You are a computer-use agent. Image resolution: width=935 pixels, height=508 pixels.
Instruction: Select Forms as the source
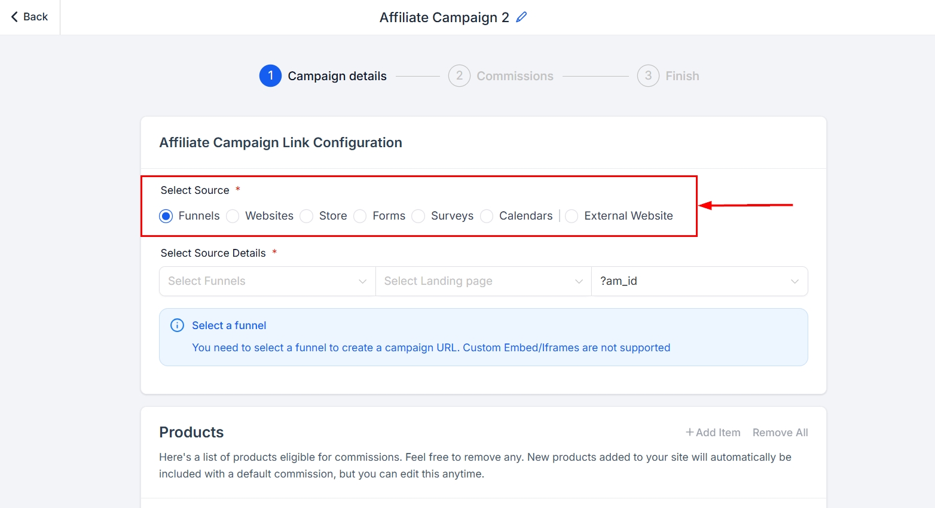click(360, 216)
